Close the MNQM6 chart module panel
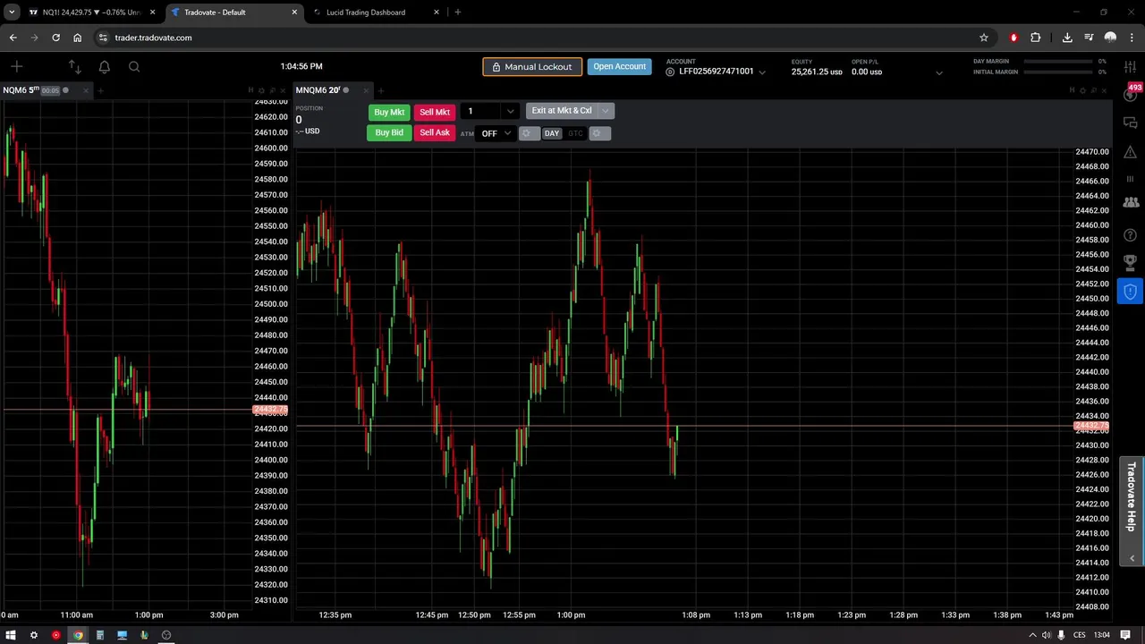Screen dimensions: 1145x644 [1104, 90]
